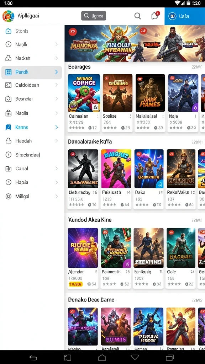Screen dimensions: 205x364
Task: Click the Siracandaa) sidebar icon
Action: (9, 155)
